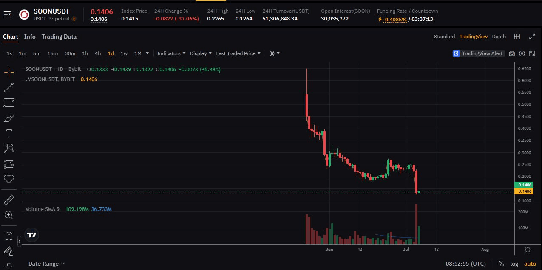
Task: Select the 1s timeframe
Action: coord(9,53)
